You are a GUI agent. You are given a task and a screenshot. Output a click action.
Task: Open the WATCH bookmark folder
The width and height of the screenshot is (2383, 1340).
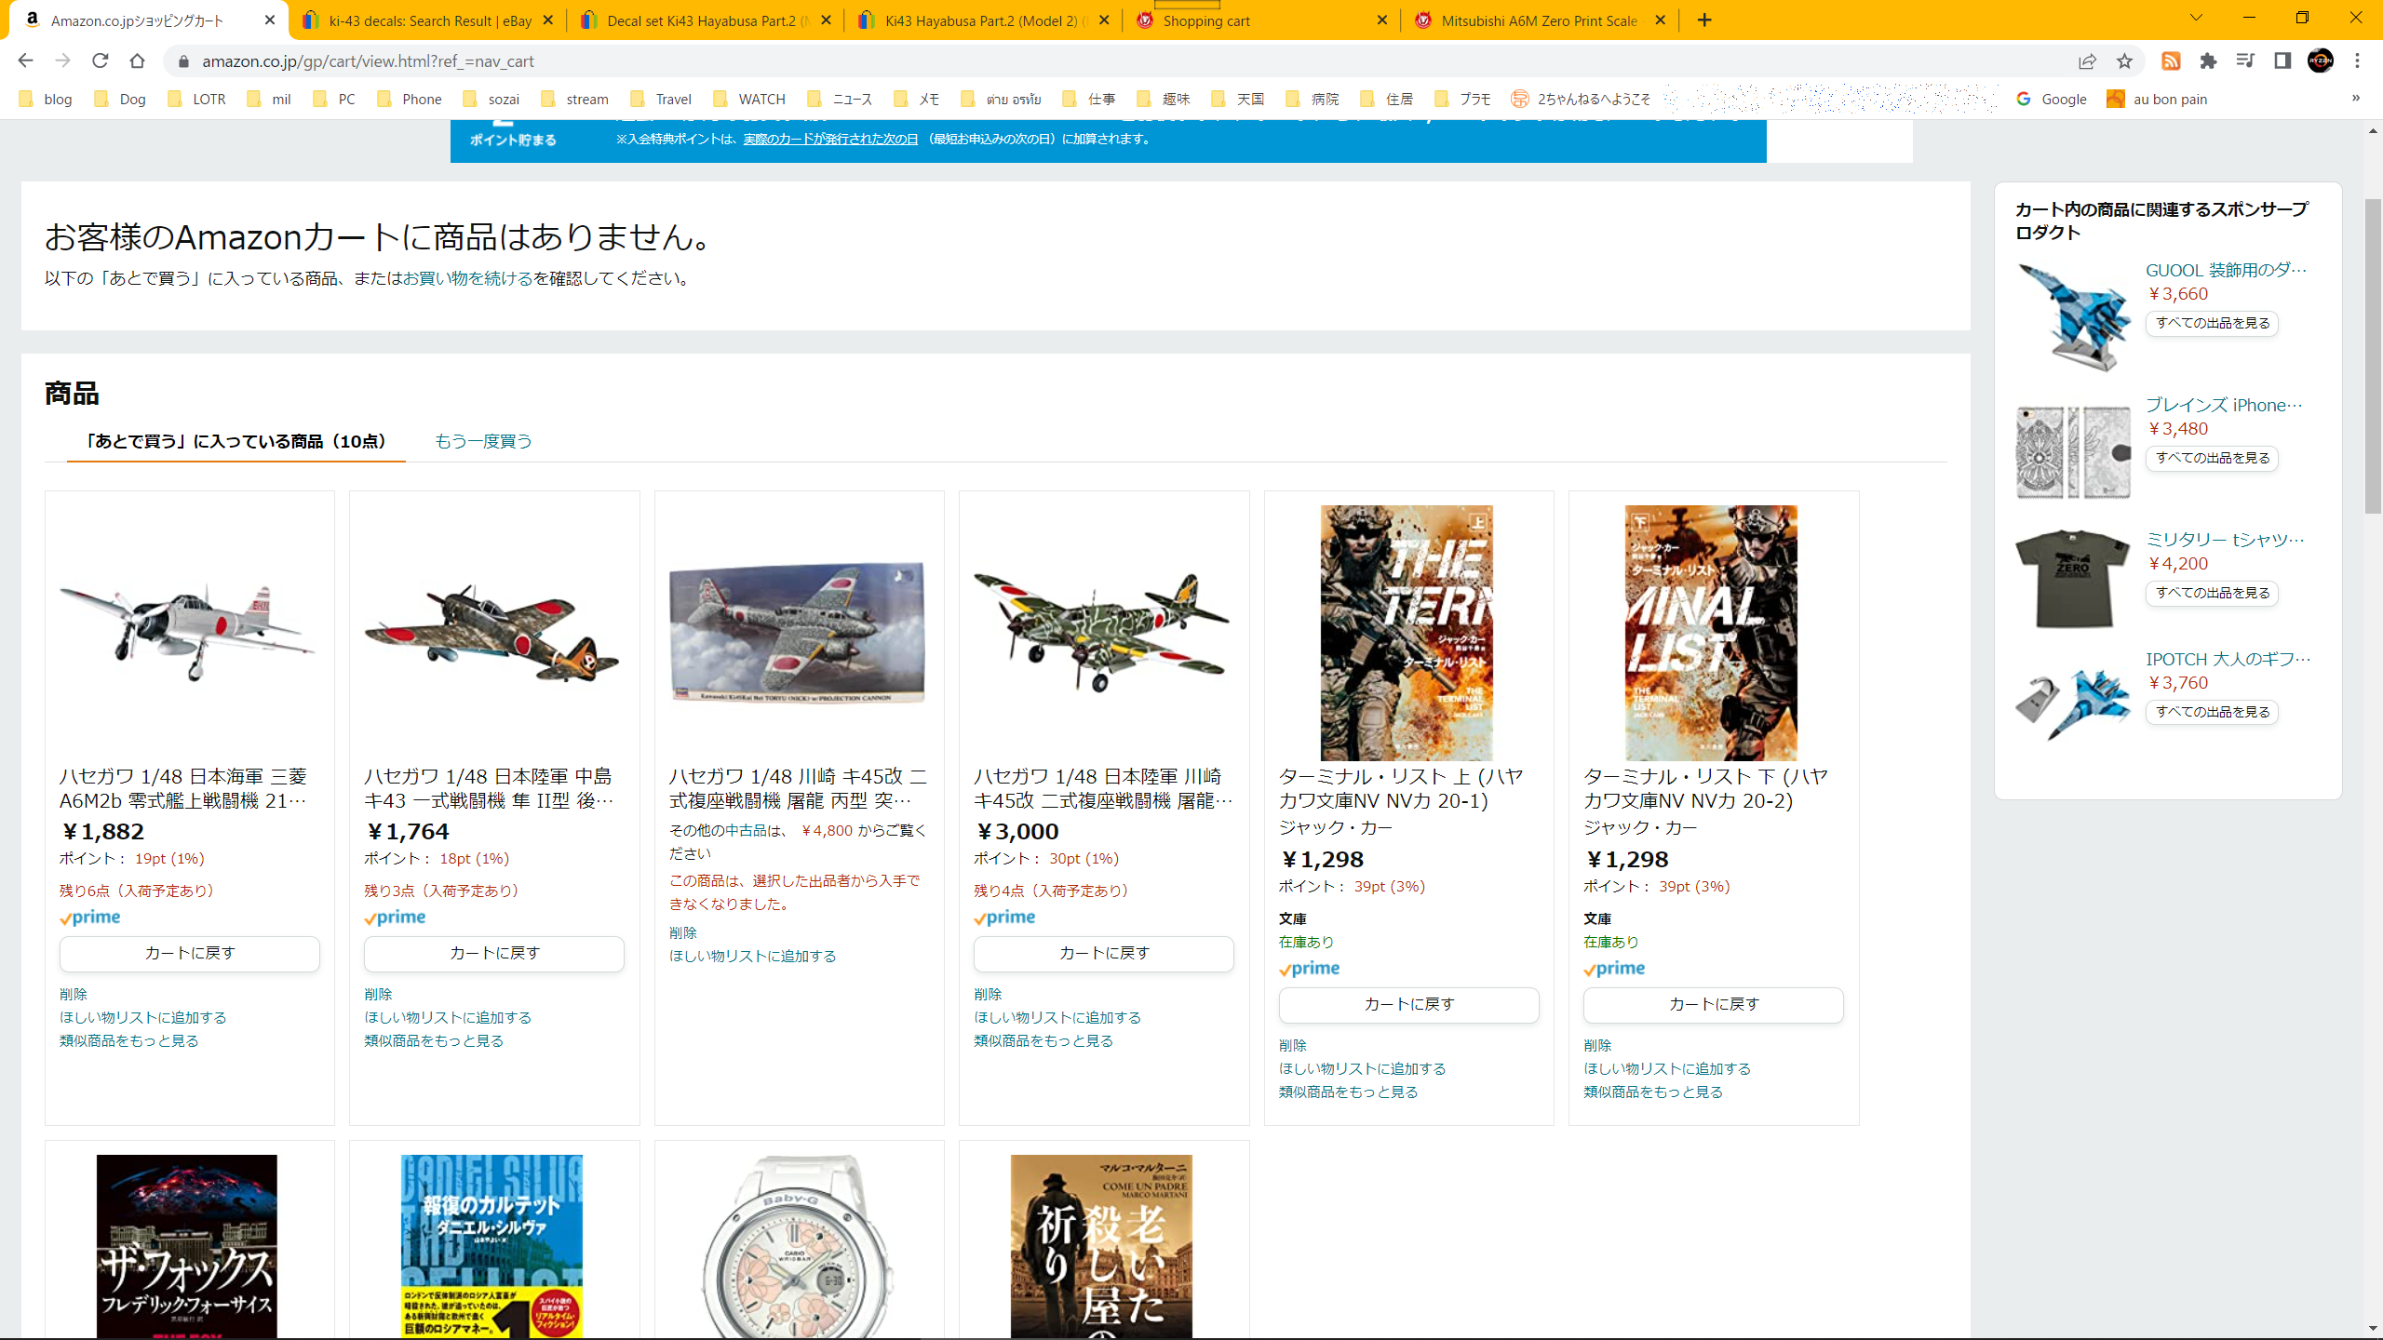(749, 99)
